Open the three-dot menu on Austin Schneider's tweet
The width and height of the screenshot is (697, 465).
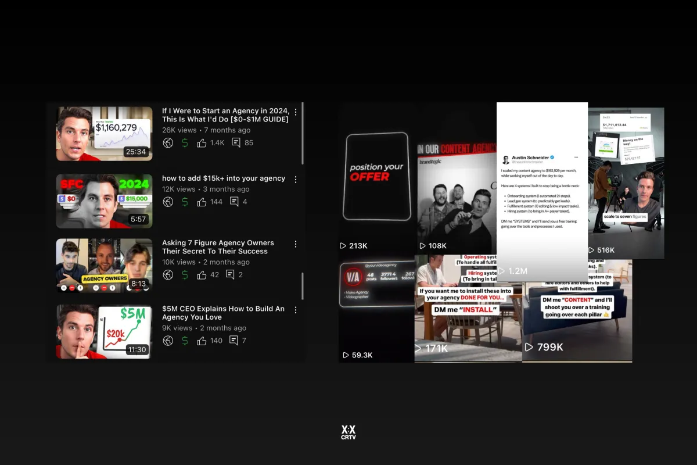576,158
